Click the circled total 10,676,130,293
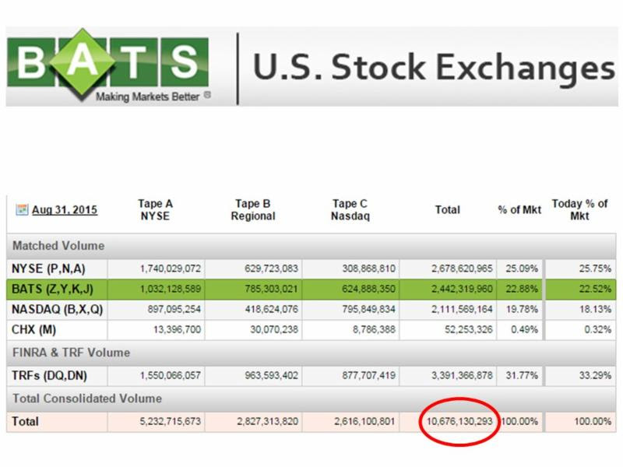Viewport: 623px width, 467px height. (x=459, y=422)
